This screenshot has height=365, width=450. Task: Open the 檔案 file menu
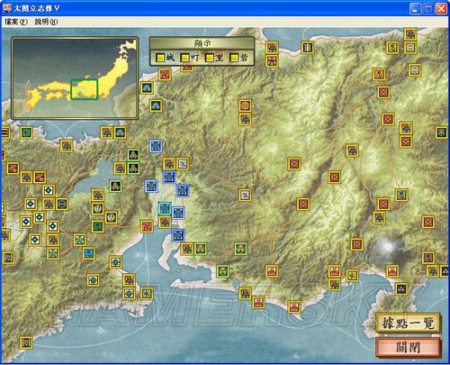[16, 22]
